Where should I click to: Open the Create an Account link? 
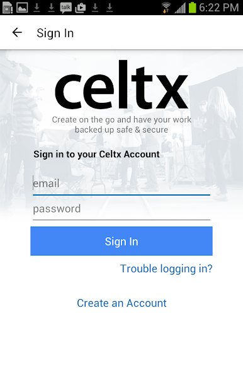pos(121,303)
